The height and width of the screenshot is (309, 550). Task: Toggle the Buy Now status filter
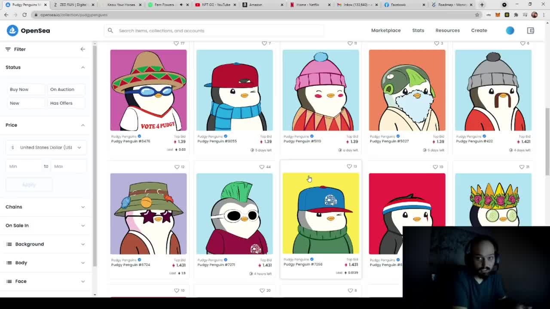(x=25, y=89)
